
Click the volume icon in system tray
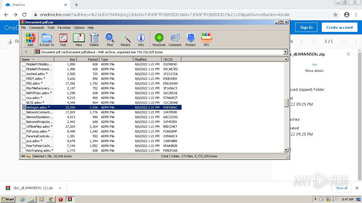(322, 199)
